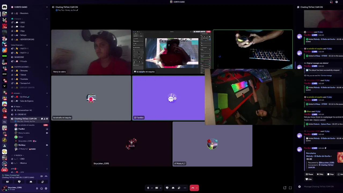Open more options ellipsis in call controls

[185, 188]
